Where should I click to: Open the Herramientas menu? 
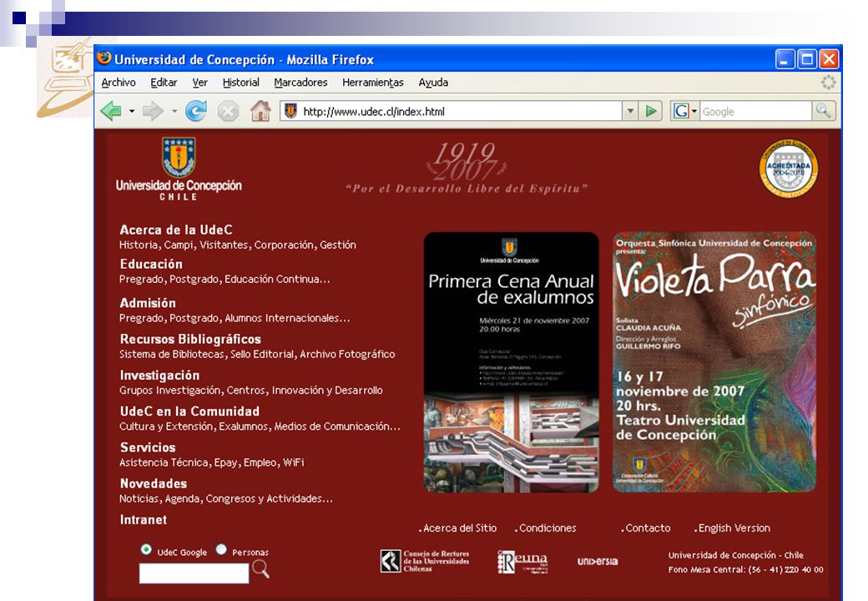372,83
